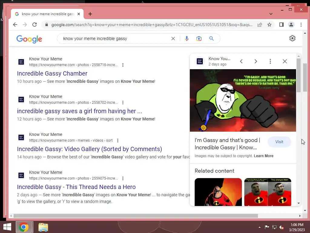Open Chrome profile menu
This screenshot has height=233, width=310.
point(291,25)
